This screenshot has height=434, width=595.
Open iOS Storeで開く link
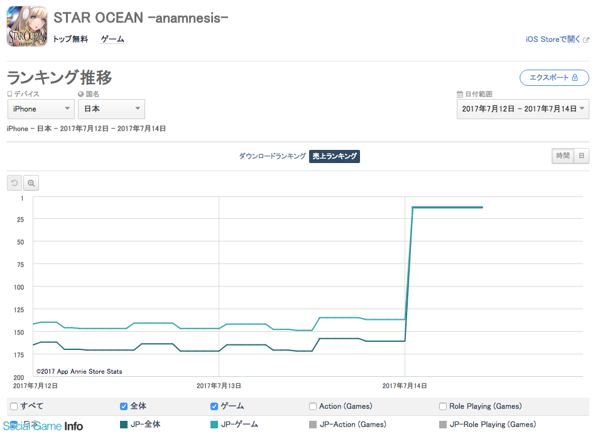coord(552,40)
